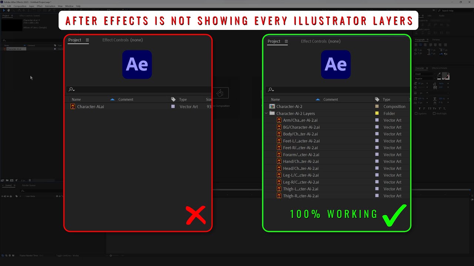
Task: Sort by Name header in green-framed panel
Action: [x=275, y=99]
